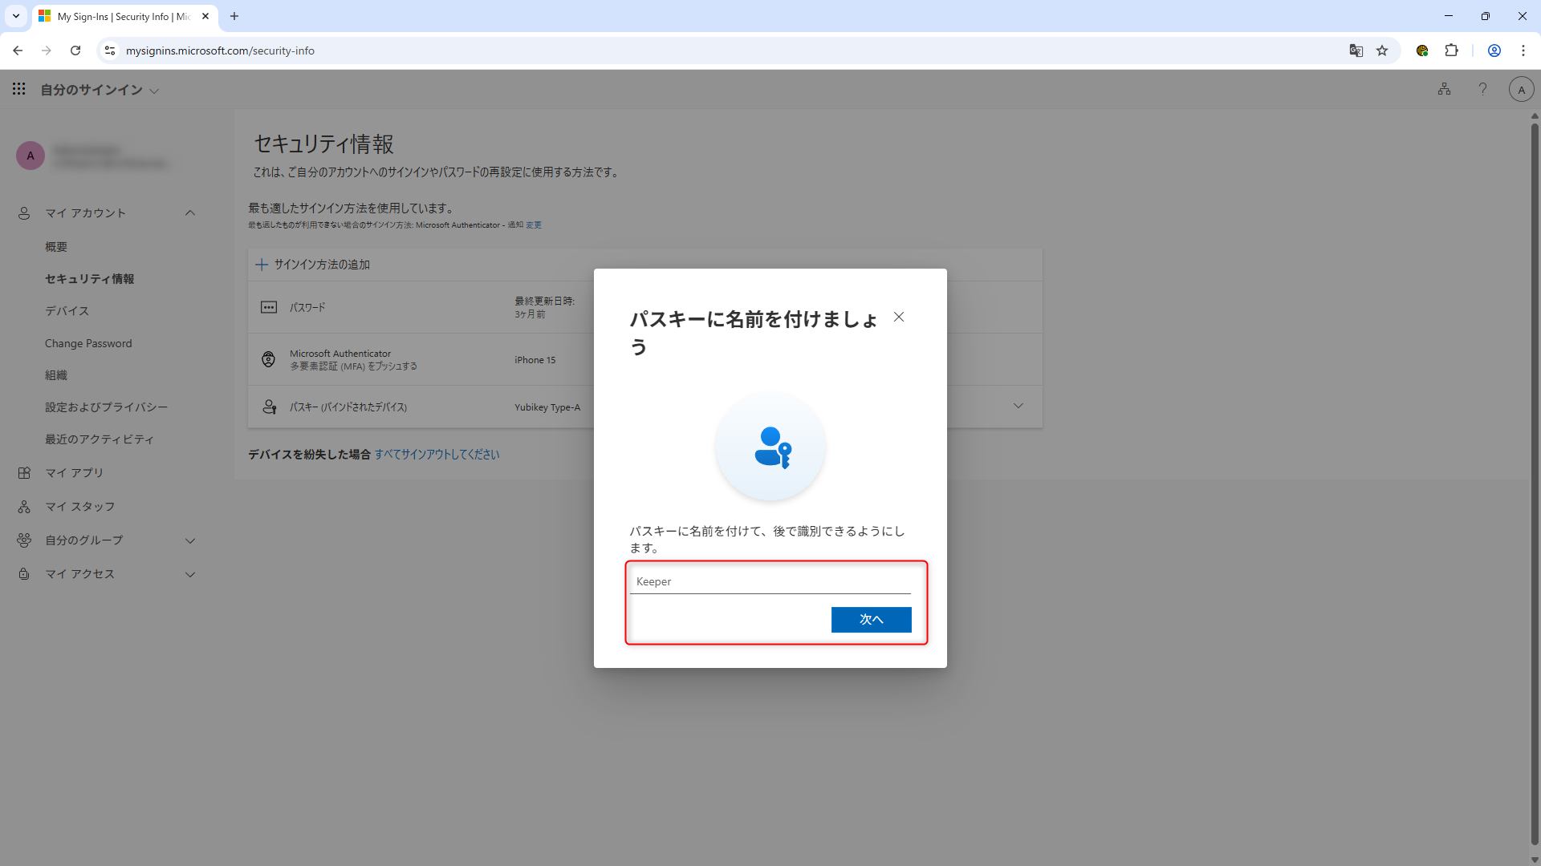Bookmark this page with the star icon
1541x866 pixels.
(1382, 51)
